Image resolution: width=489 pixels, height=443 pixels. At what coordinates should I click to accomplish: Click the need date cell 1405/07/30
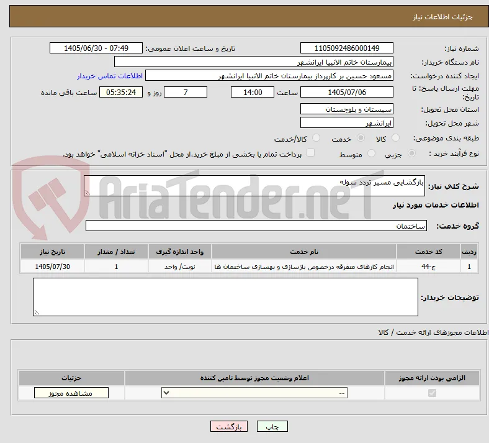point(52,267)
